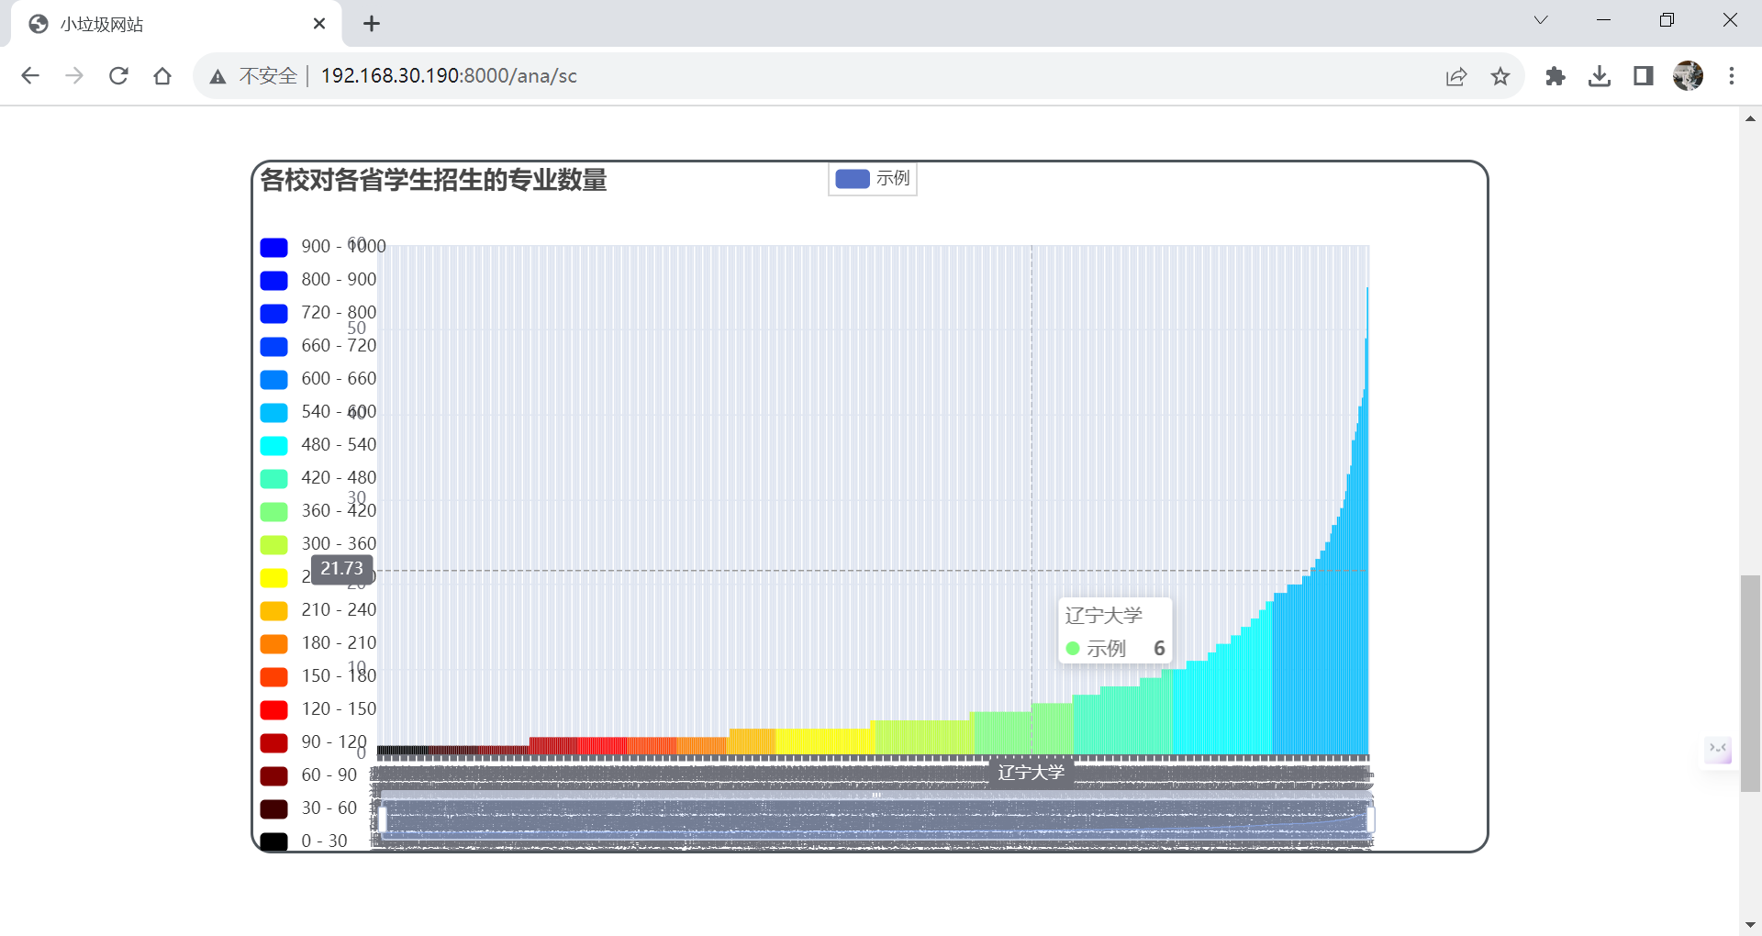Toggle the 60 - 90 range swatch

tap(274, 775)
